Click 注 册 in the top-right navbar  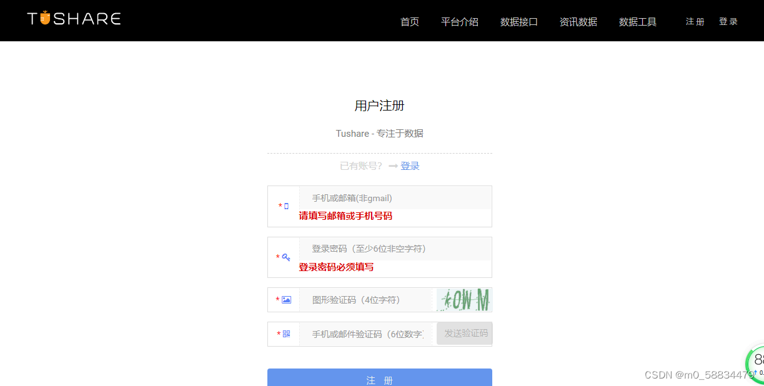click(694, 21)
